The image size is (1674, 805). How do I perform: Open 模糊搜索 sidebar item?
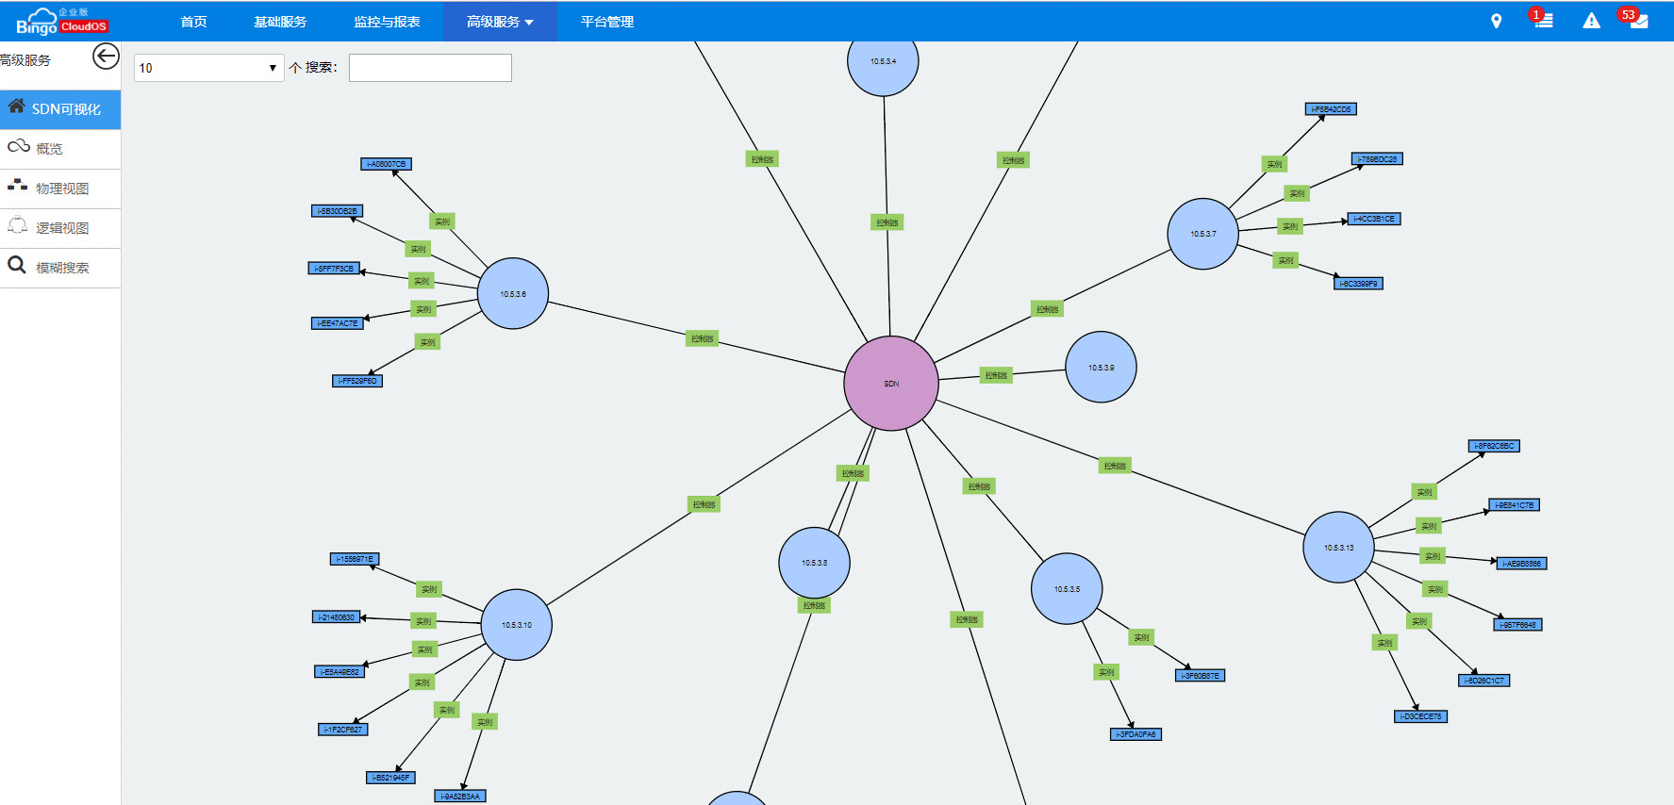pyautogui.click(x=60, y=268)
